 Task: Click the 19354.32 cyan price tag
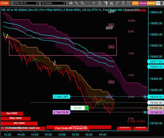156,67
